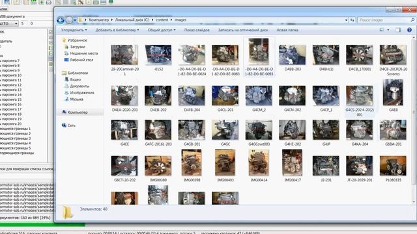Image resolution: width=417 pixels, height=234 pixels.
Task: Open the view options dropdown arrow
Action: click(x=388, y=30)
